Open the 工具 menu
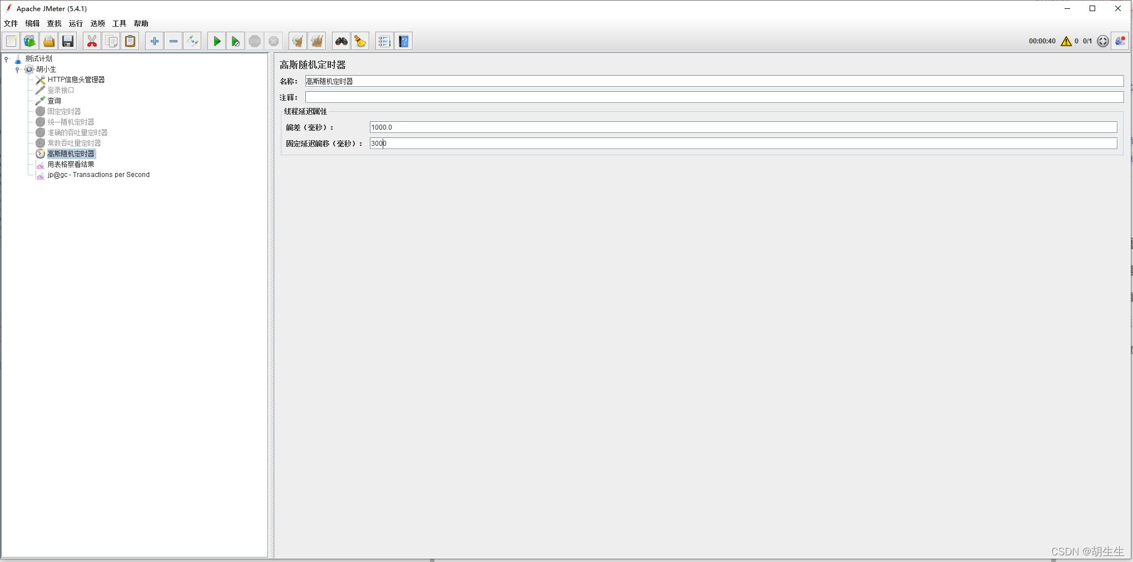This screenshot has width=1133, height=562. tap(118, 23)
